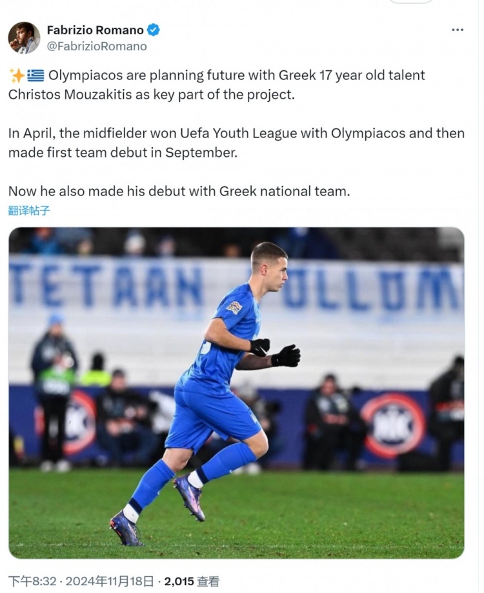The image size is (484, 593).
Task: Click the paragraph starting 'In April'
Action: coord(236,143)
